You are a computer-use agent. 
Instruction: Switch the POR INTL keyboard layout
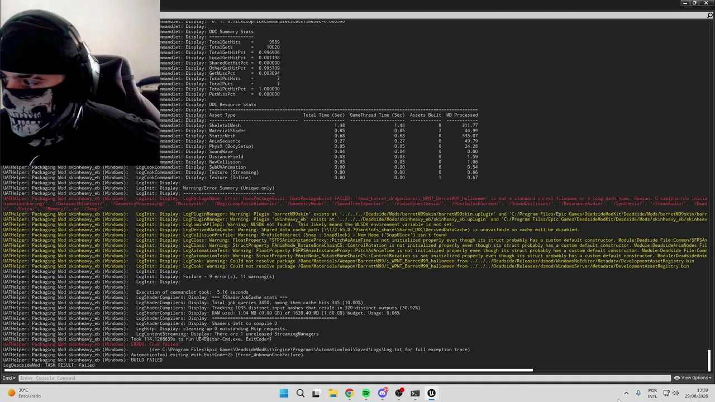652,394
